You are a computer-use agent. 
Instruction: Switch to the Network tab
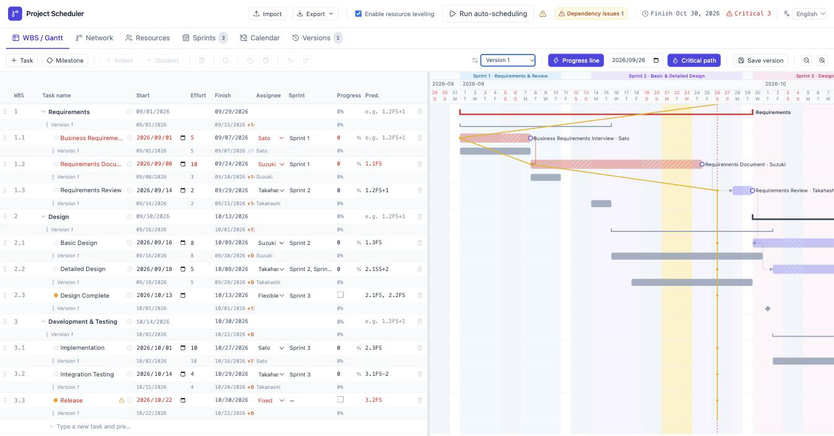94,38
